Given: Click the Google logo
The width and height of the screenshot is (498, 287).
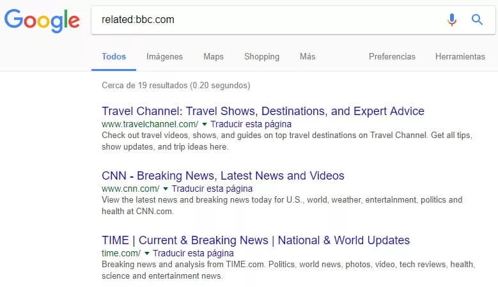Looking at the screenshot, I should (x=42, y=20).
